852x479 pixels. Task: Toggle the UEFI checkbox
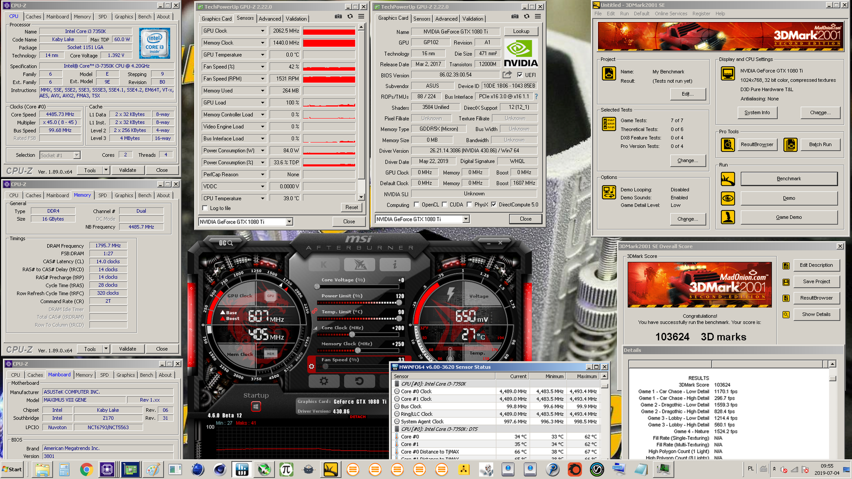[520, 75]
